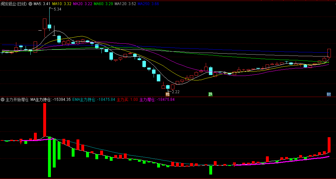Click the cyan candle at the 5.34 peak
The height and width of the screenshot is (179, 336).
(50, 26)
